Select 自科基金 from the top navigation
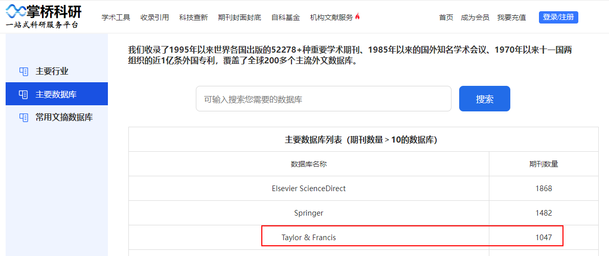Viewport: 609px width, 256px height. tap(285, 17)
